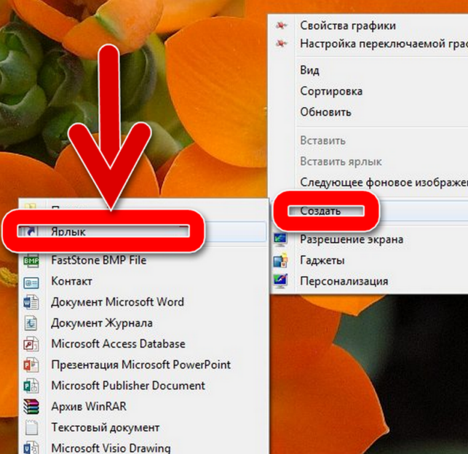Click the graphics properties icon beside Свойства графики
Screen dimensions: 468x454
[281, 25]
